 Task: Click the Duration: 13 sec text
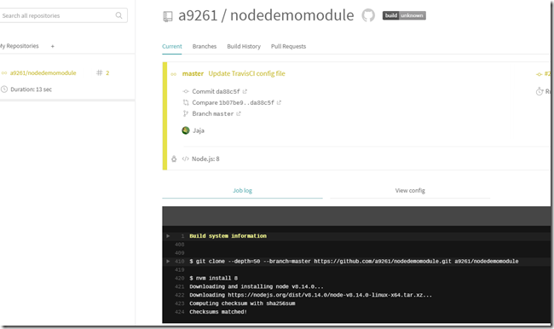pos(31,89)
